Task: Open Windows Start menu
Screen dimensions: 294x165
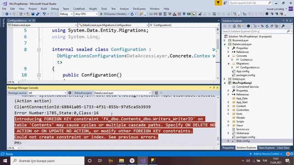Action: [x=5, y=161]
